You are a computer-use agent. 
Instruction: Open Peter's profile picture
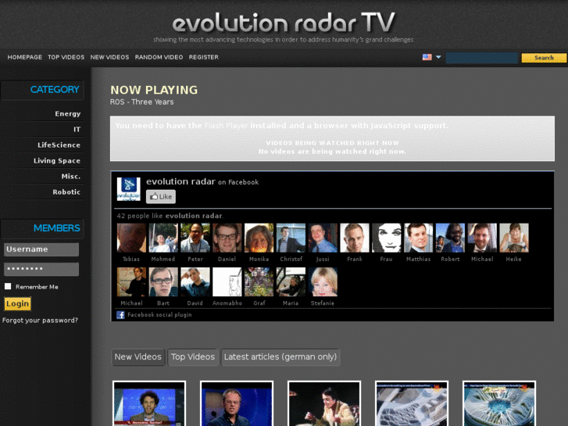coord(195,238)
